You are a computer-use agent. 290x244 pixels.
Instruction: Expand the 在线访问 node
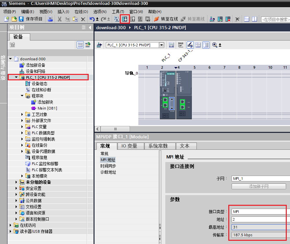[x=10, y=225]
